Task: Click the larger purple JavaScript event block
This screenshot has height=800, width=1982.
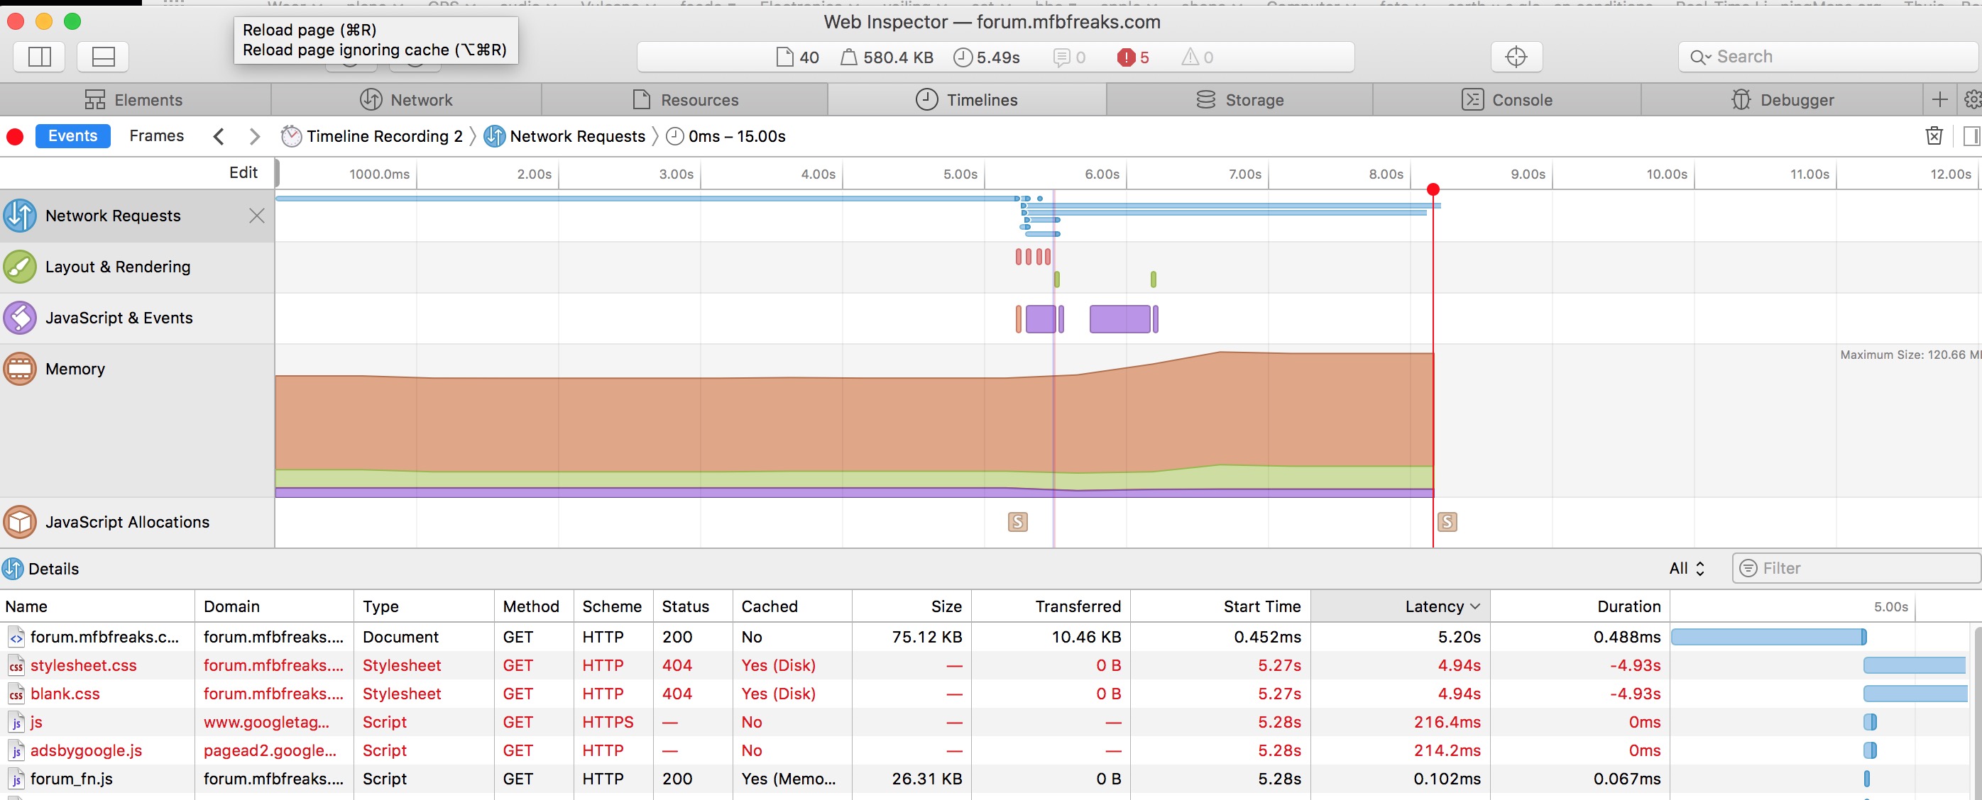Action: (1119, 319)
